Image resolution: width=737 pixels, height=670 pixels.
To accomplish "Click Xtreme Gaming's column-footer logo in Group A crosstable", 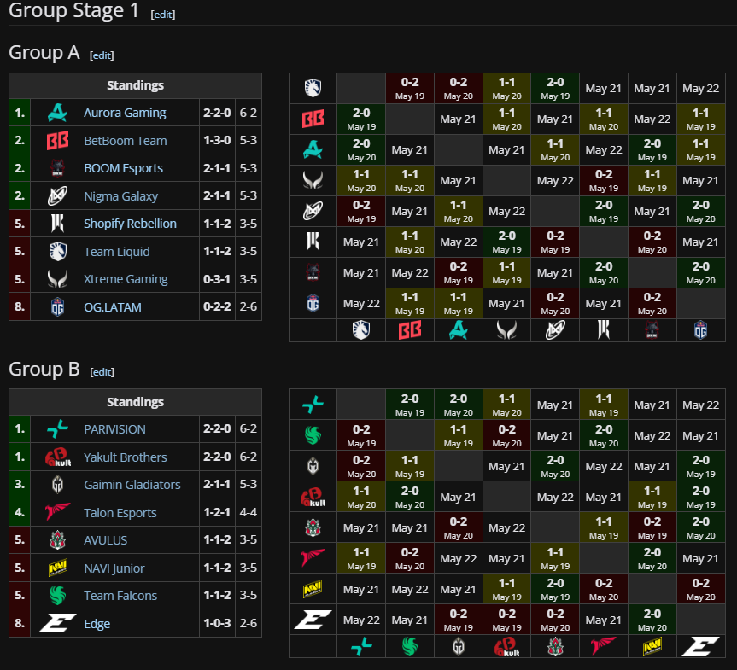I will pos(506,330).
